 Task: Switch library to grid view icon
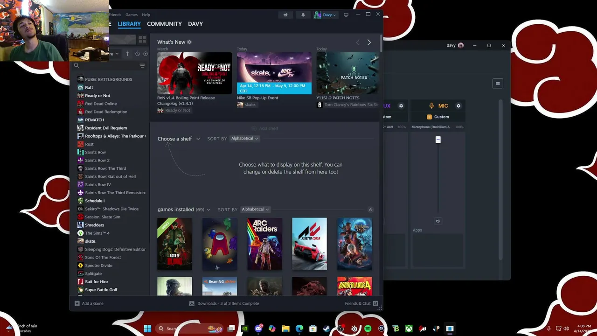tap(142, 40)
